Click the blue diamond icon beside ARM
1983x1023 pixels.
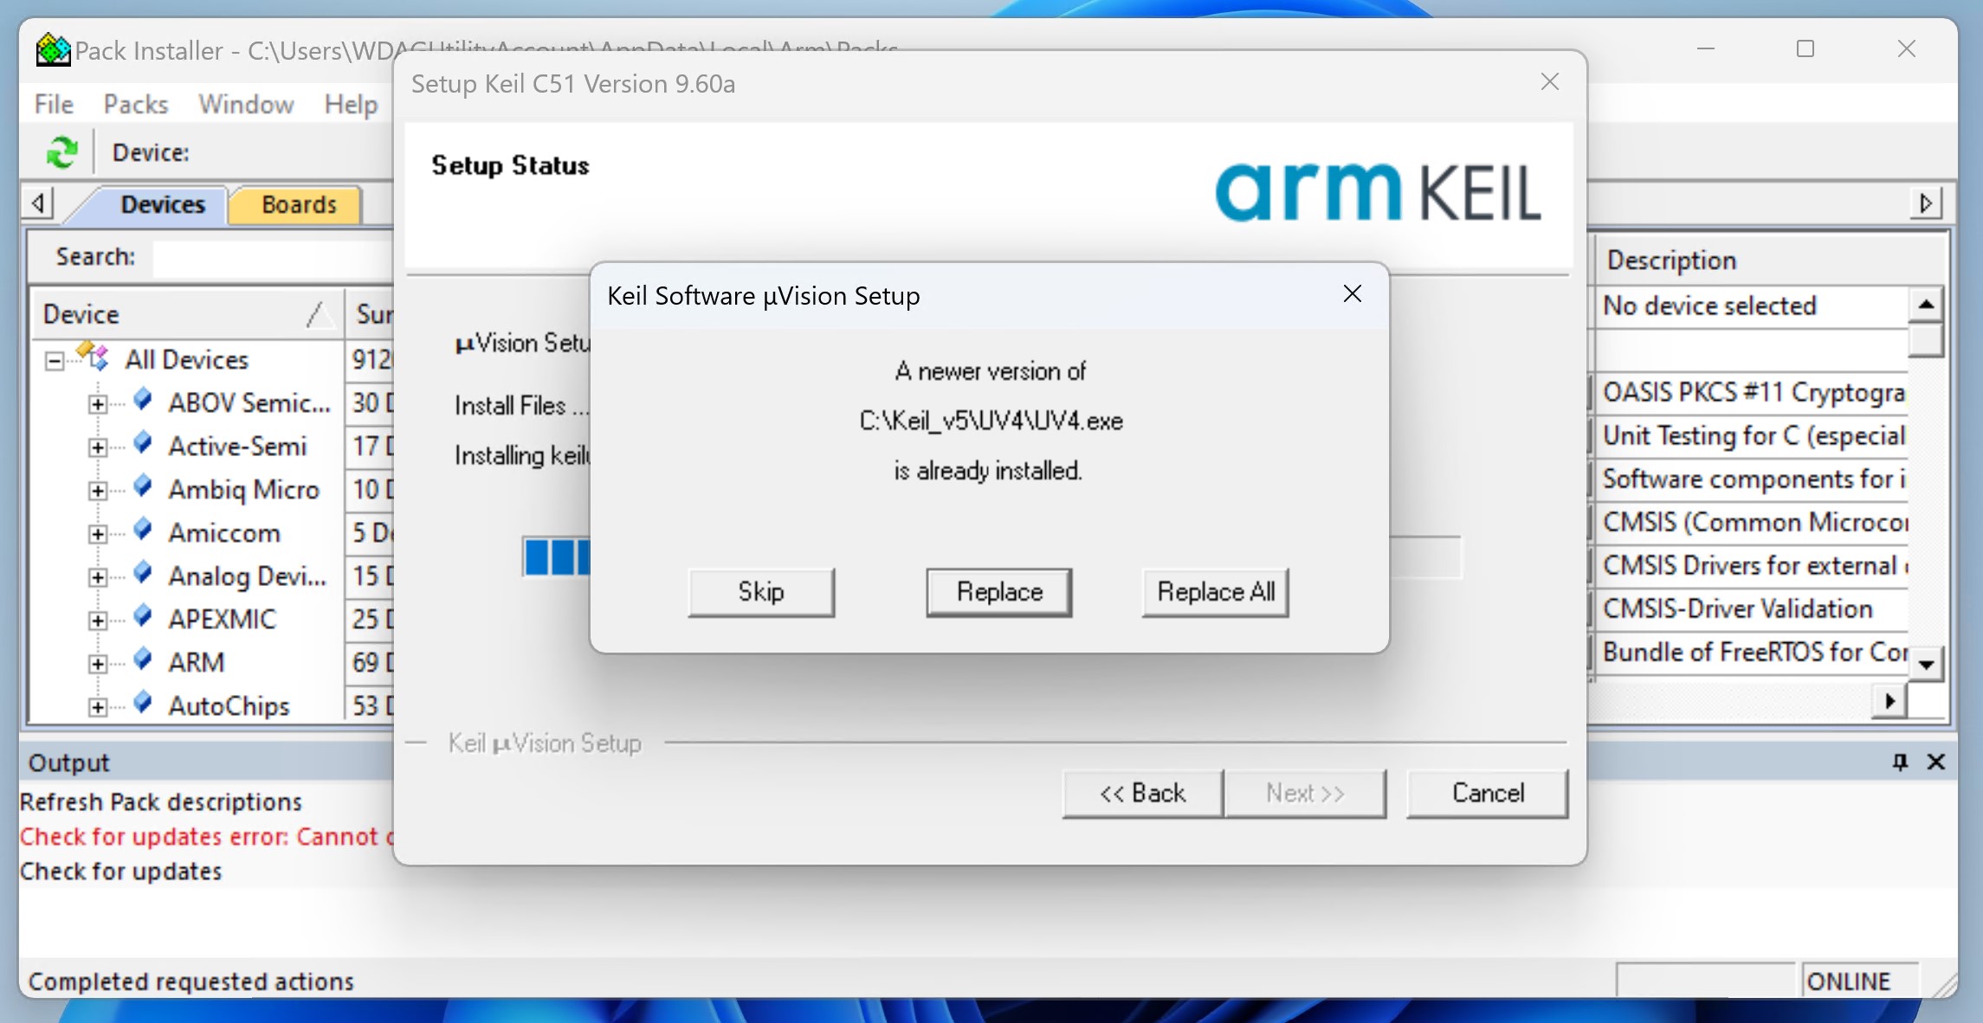144,659
